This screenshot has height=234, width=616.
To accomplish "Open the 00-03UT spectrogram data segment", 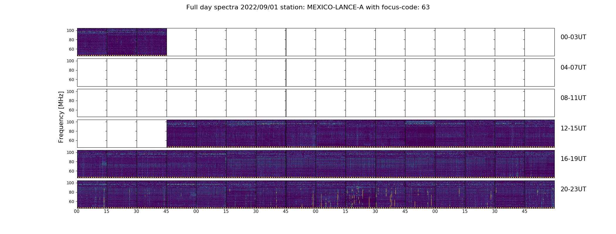I will [x=122, y=42].
